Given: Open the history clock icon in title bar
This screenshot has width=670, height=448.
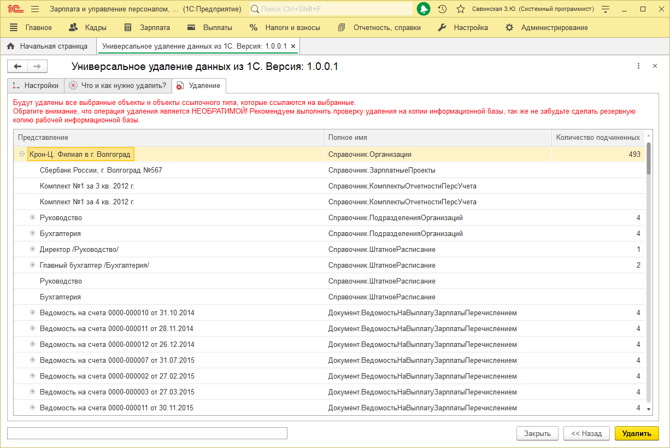Looking at the screenshot, I should point(443,9).
